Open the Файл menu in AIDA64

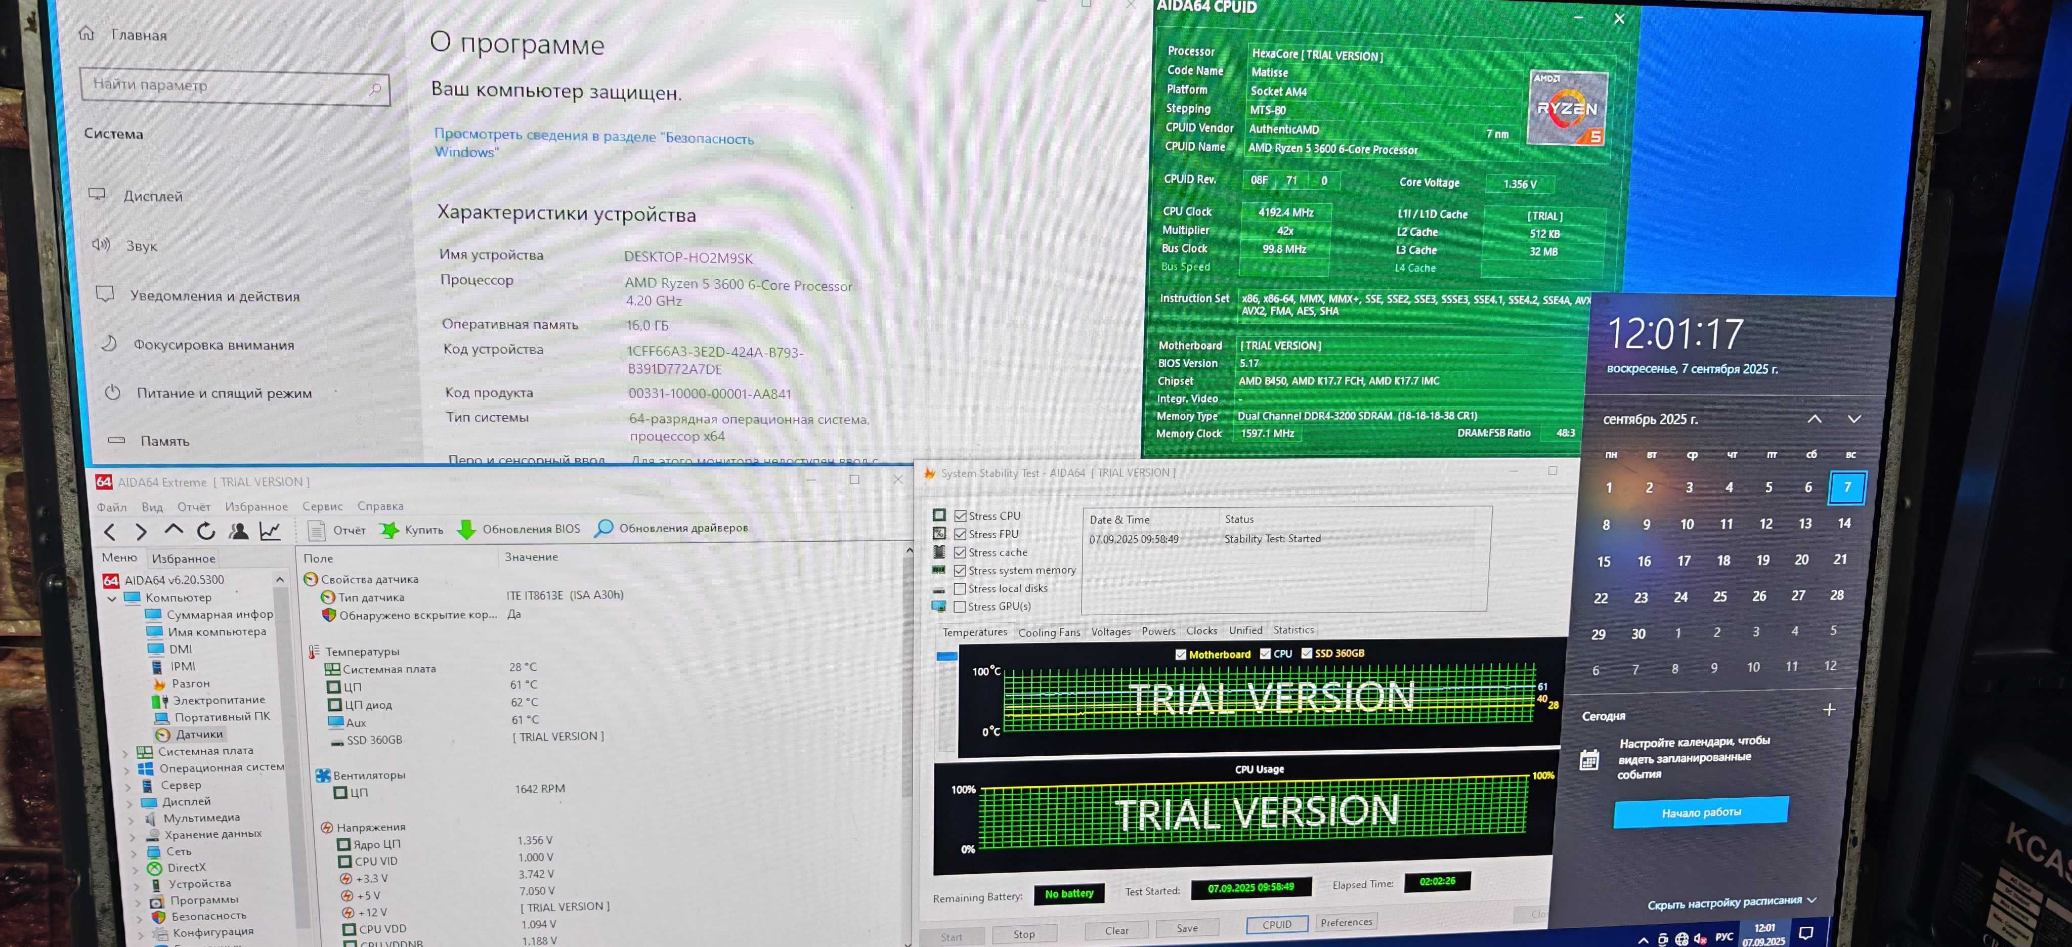112,507
